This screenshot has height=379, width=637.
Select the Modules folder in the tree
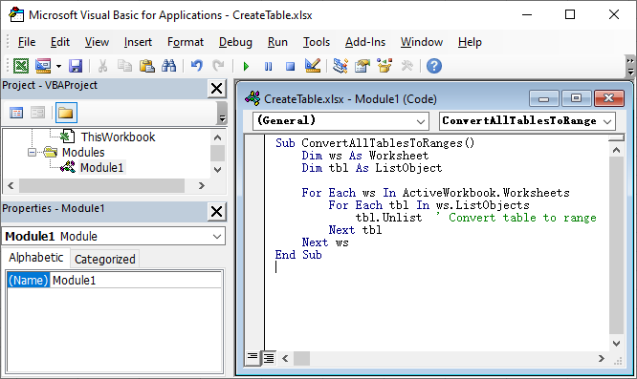pos(83,153)
